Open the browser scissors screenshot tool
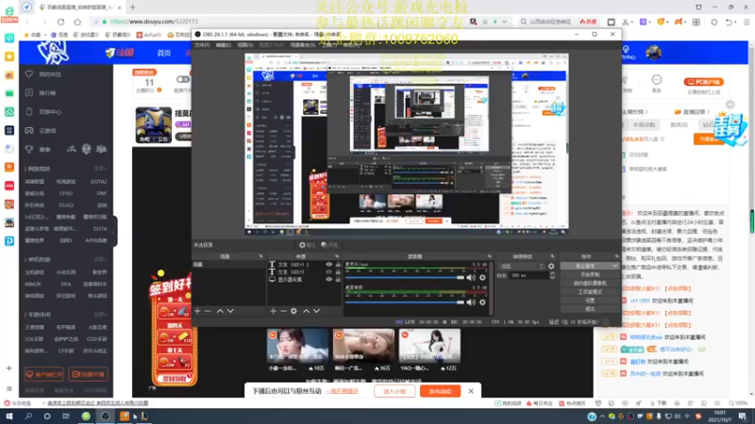The height and width of the screenshot is (424, 755). click(625, 22)
